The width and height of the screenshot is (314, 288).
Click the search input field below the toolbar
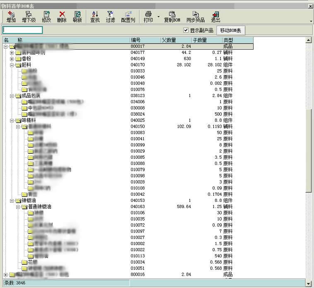(23, 30)
